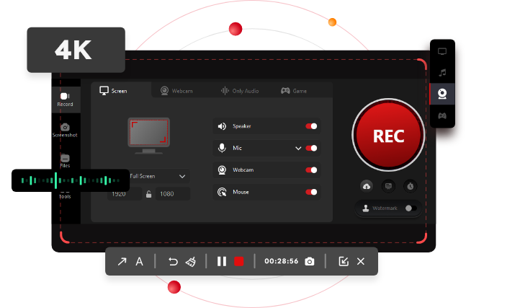The width and height of the screenshot is (520, 308).
Task: Click the aspect ratio lock icon
Action: coord(149,194)
